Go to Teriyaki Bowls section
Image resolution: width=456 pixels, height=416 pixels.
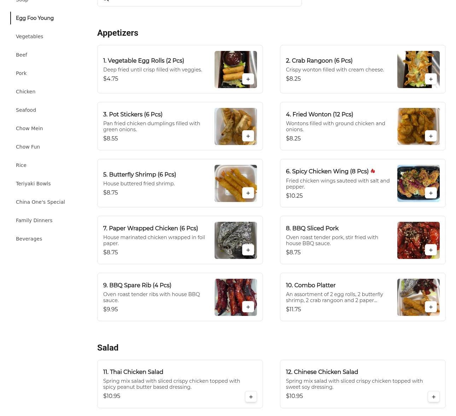tap(33, 184)
